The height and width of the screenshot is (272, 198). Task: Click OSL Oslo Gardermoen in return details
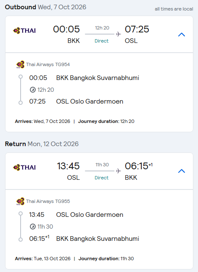(90, 215)
